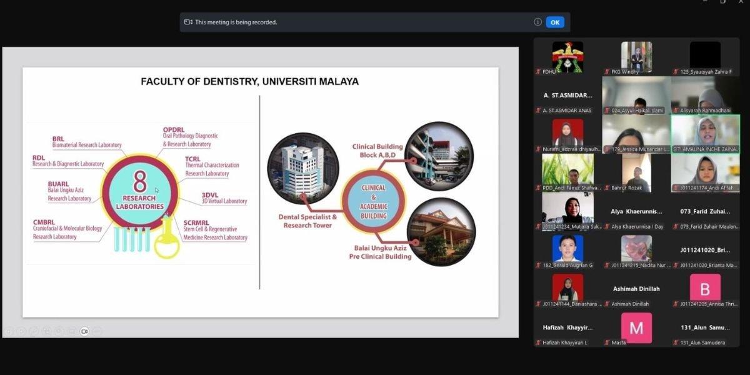Viewport: 750px width, 375px height.
Task: Click muted mic icon beside FKG Windhy
Action: pos(607,72)
